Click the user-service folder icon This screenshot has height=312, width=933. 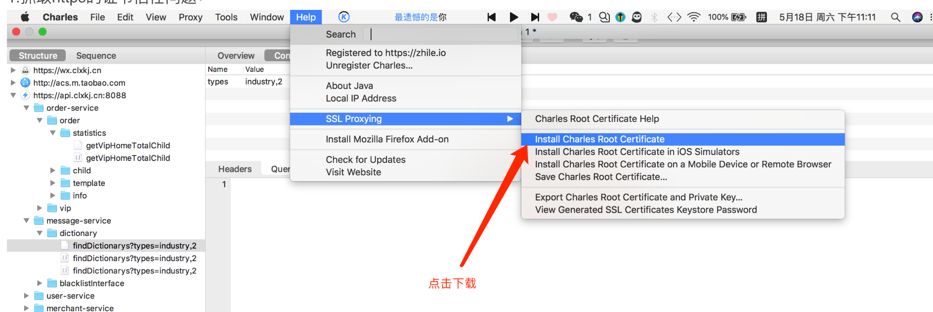click(x=39, y=296)
